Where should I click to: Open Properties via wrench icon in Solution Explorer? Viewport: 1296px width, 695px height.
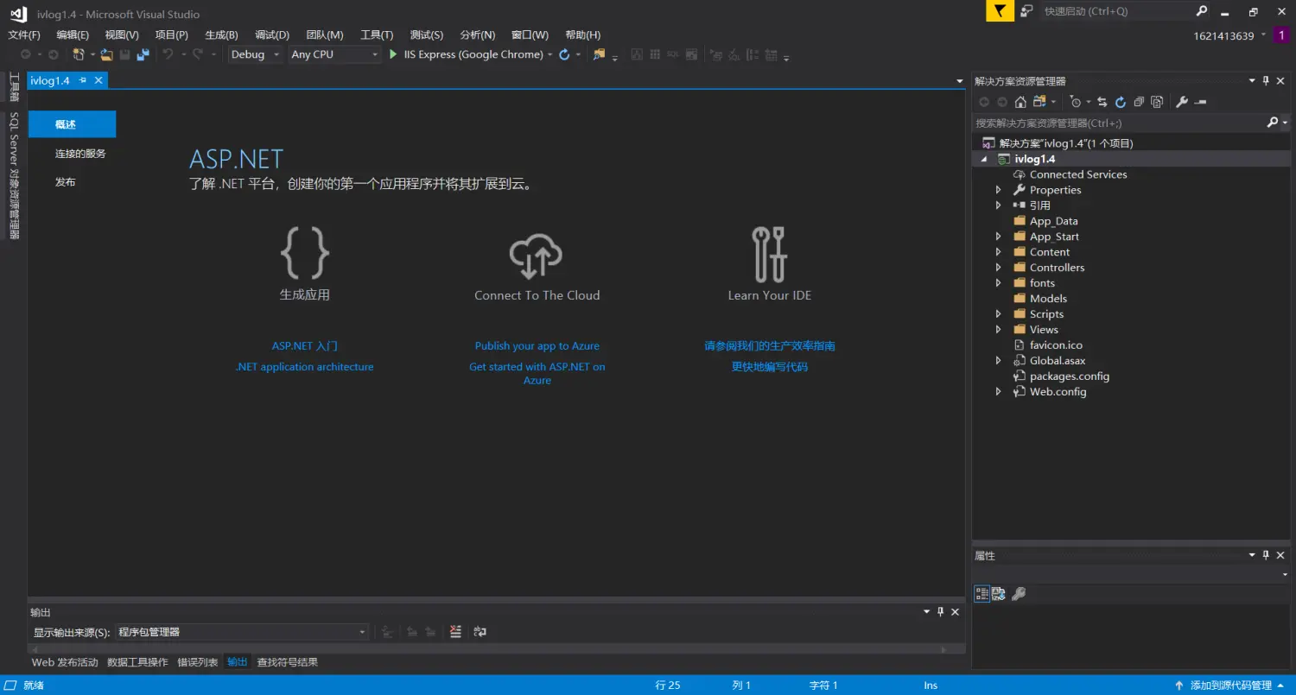pyautogui.click(x=1182, y=102)
